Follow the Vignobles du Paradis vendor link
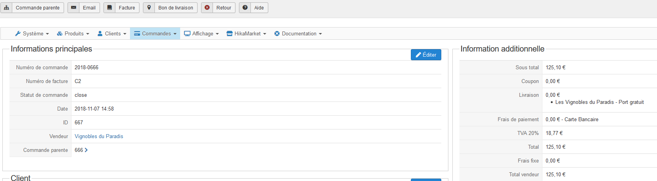 tap(99, 136)
